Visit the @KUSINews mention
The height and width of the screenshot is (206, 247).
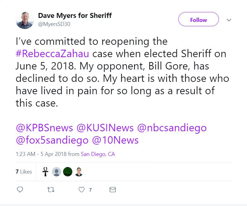(x=105, y=128)
